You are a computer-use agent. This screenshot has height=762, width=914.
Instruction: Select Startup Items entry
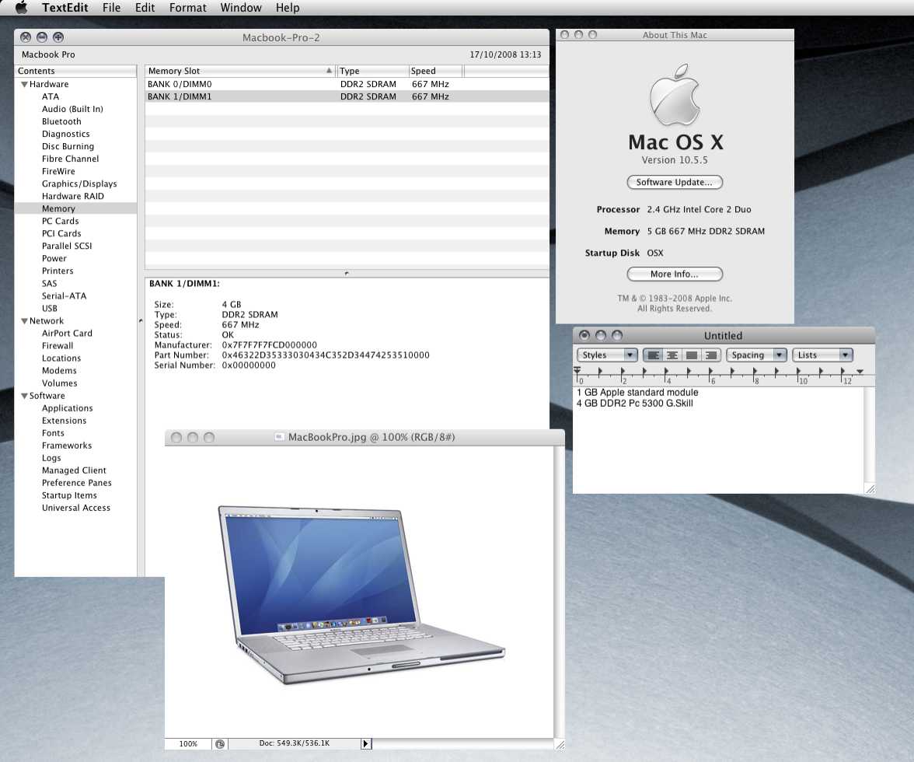tap(69, 495)
